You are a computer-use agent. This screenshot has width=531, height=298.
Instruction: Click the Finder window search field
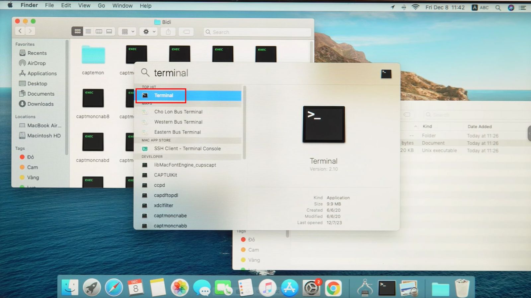(x=258, y=32)
